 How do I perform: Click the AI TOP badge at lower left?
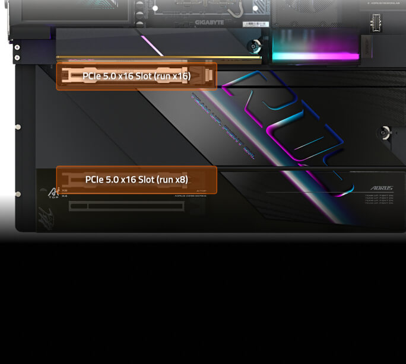54,193
